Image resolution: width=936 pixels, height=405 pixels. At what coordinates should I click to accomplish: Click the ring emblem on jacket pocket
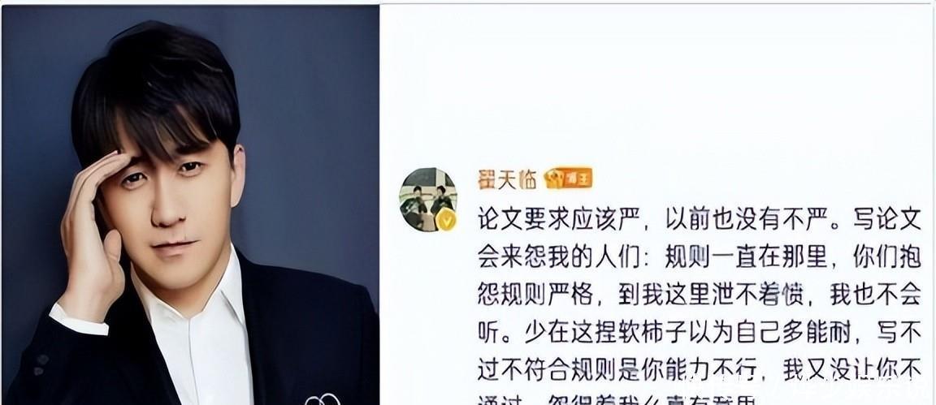323,399
